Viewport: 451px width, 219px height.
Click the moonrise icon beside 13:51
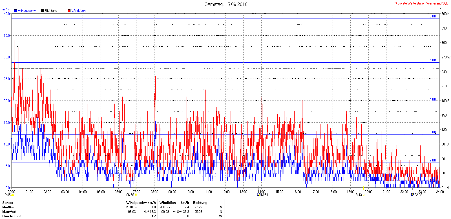259,195
